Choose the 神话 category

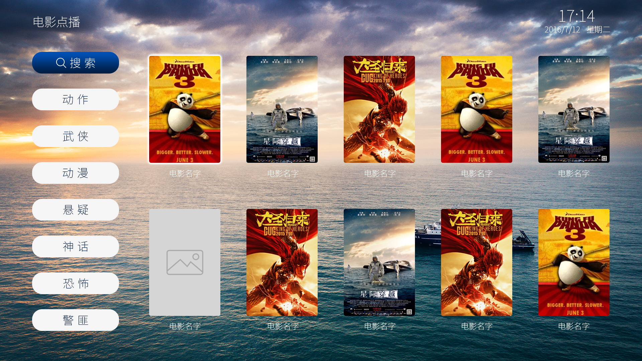tap(76, 246)
